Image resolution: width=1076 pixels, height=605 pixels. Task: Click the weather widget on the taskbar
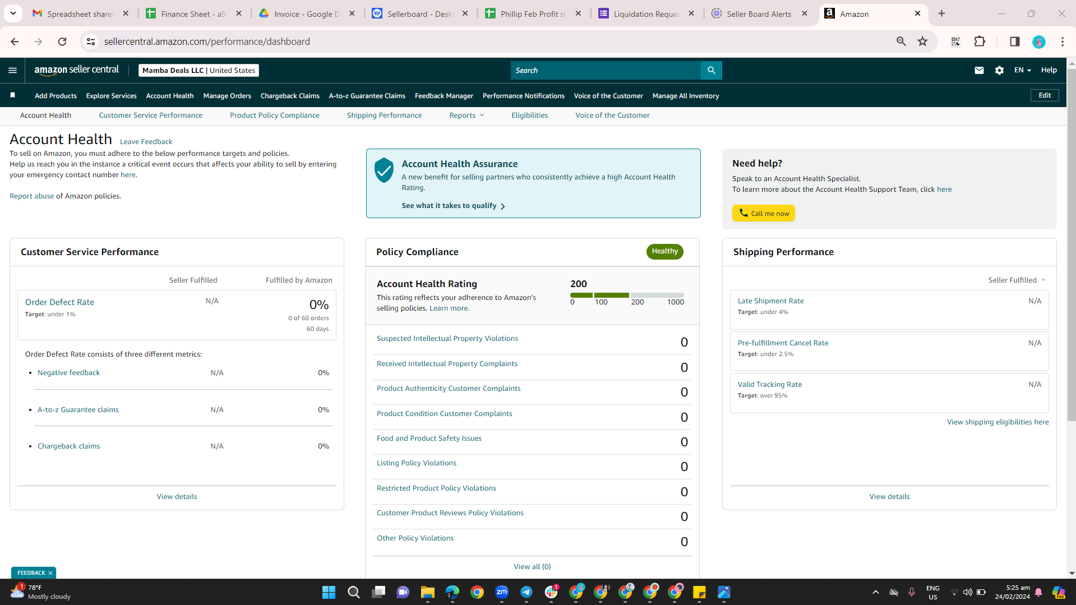pos(40,592)
